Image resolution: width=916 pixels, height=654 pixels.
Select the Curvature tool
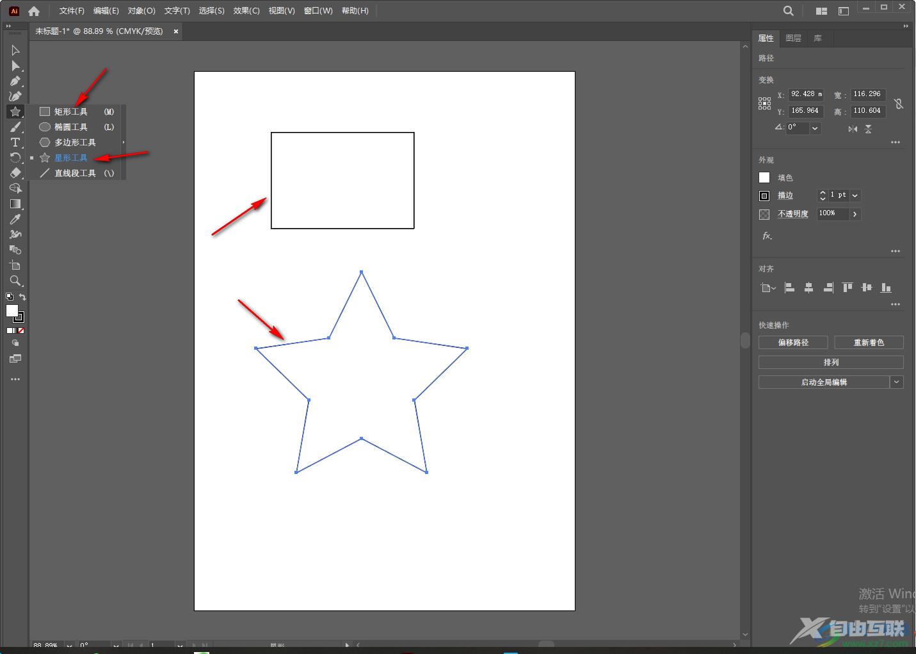click(15, 96)
